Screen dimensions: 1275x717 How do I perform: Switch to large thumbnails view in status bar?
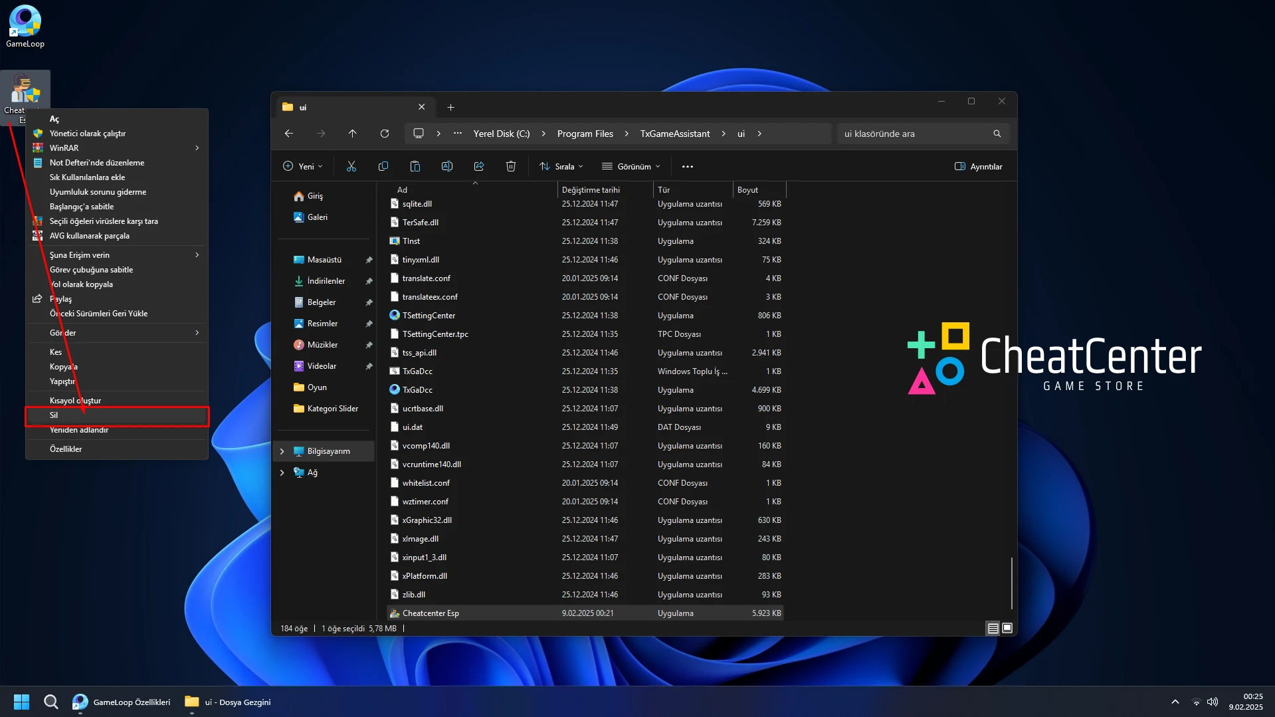(x=1007, y=628)
